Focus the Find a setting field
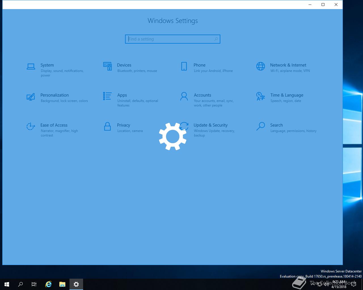 coord(173,39)
